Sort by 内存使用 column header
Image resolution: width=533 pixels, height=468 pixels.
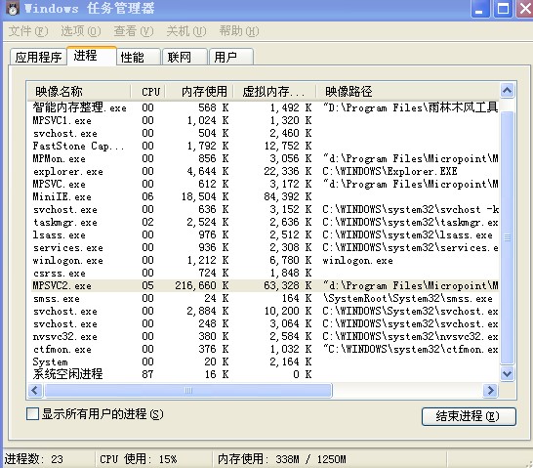coord(199,92)
